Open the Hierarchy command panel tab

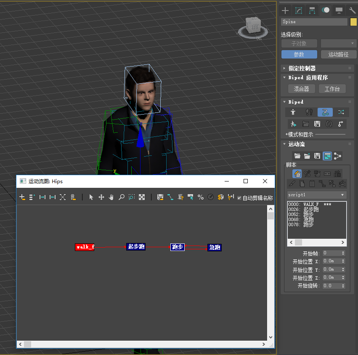tap(312, 10)
